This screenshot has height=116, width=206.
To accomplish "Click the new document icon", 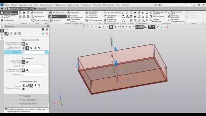I will pos(20,13).
